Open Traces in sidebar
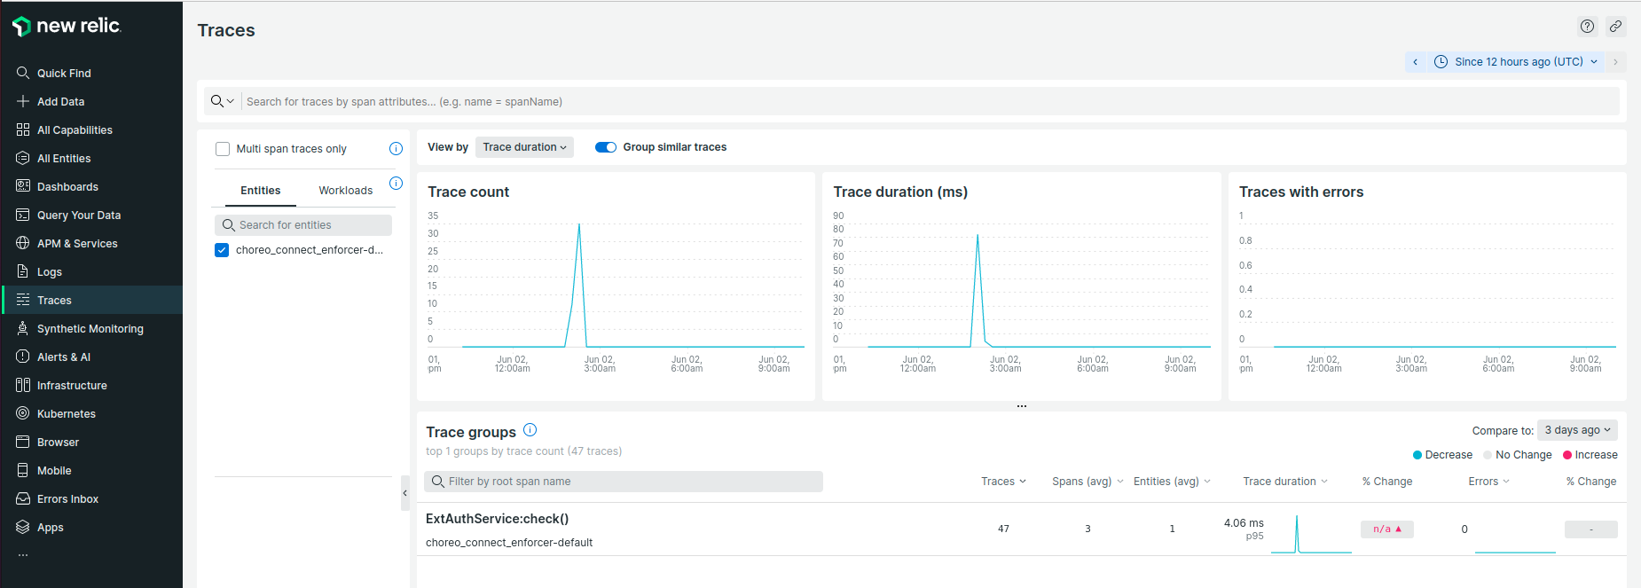The image size is (1641, 588). click(x=92, y=300)
